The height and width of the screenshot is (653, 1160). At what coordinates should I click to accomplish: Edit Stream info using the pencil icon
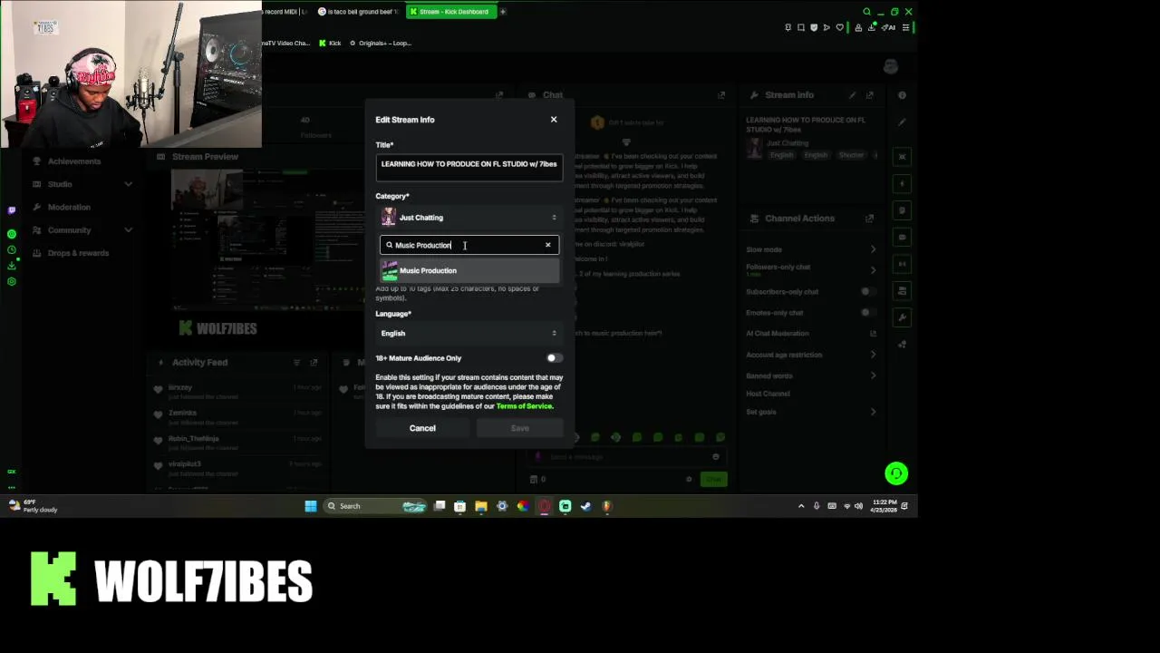[852, 95]
